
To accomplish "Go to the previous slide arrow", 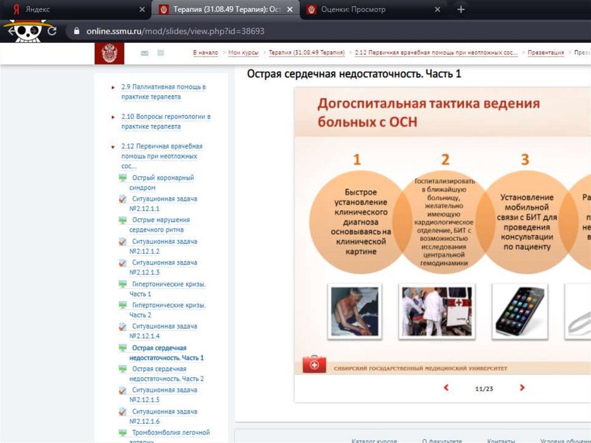I will click(x=446, y=388).
